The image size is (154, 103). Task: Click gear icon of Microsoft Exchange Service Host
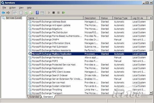(x=30, y=82)
